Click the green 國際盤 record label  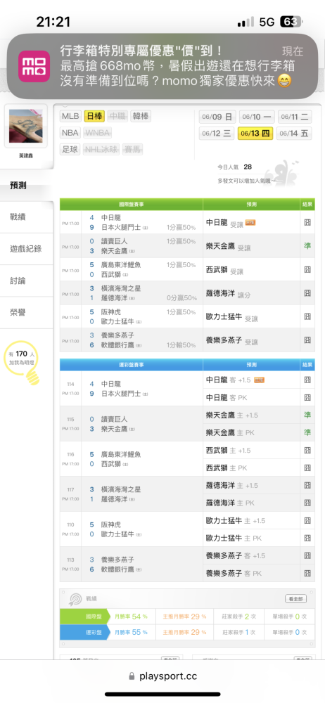[x=84, y=617]
